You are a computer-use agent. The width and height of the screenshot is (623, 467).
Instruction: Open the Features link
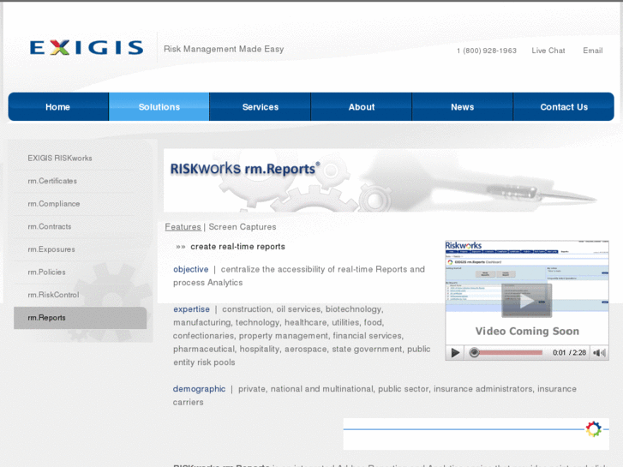coord(183,226)
